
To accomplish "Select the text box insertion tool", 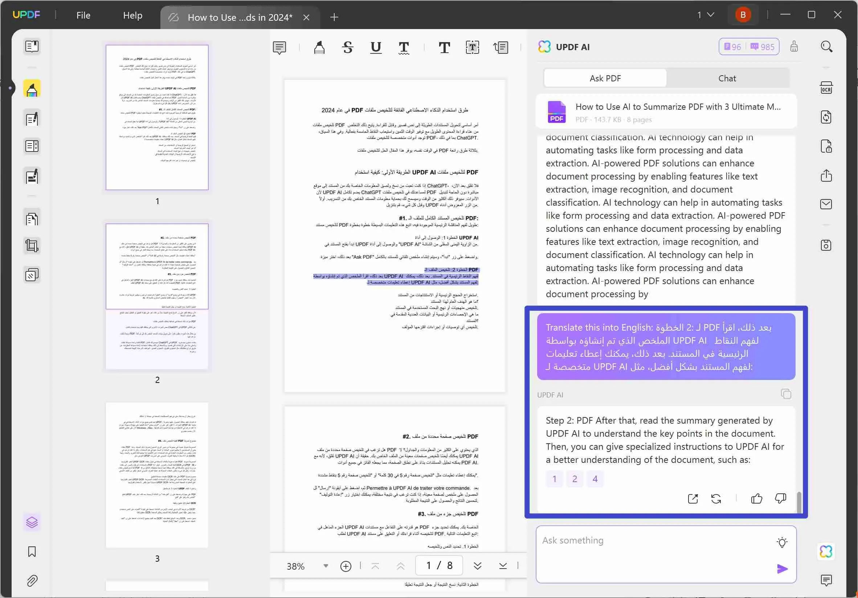I will (x=473, y=47).
